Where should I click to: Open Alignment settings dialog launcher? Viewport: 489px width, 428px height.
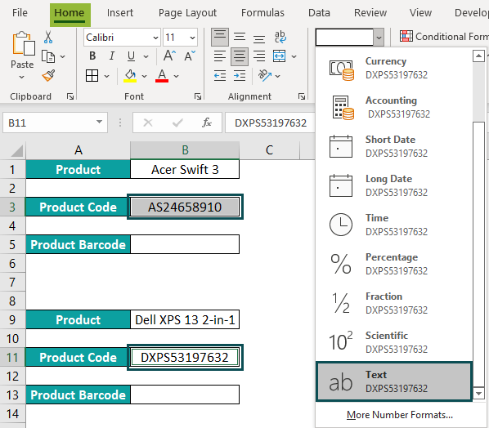pyautogui.click(x=302, y=96)
